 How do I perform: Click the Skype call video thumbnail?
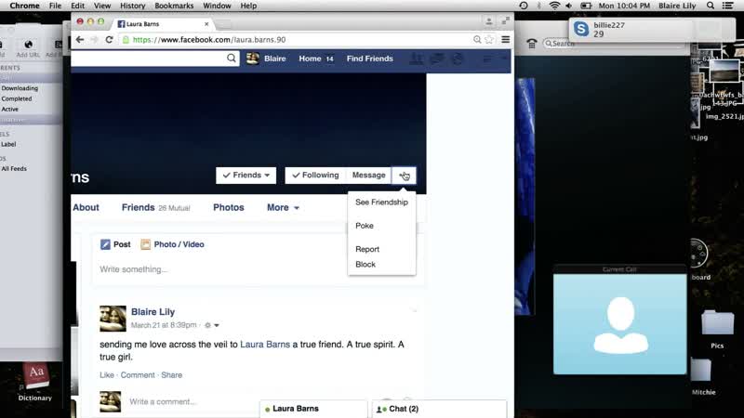point(619,324)
